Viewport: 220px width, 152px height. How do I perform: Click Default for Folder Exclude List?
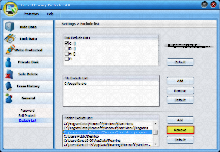180,140
